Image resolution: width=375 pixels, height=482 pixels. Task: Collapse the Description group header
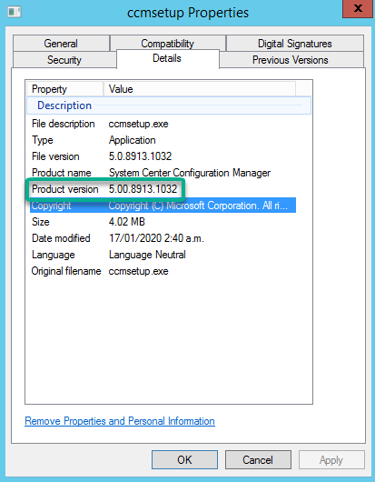[x=169, y=105]
